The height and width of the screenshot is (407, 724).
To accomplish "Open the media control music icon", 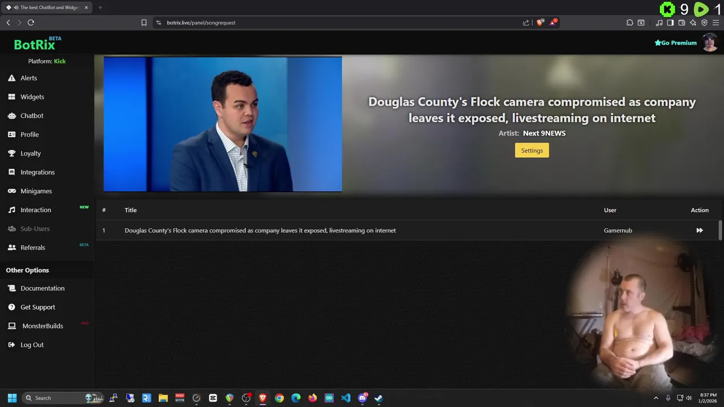I will (x=659, y=23).
